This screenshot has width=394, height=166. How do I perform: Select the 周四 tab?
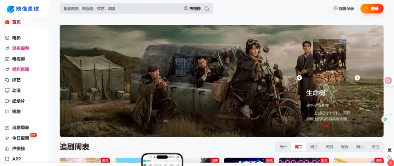point(329,147)
